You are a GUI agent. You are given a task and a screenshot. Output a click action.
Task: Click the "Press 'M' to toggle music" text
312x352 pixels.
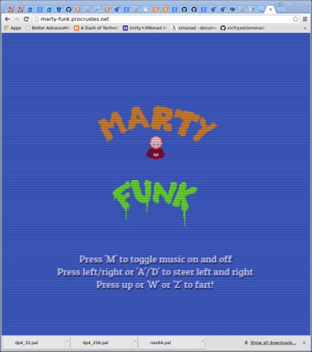tap(156, 260)
